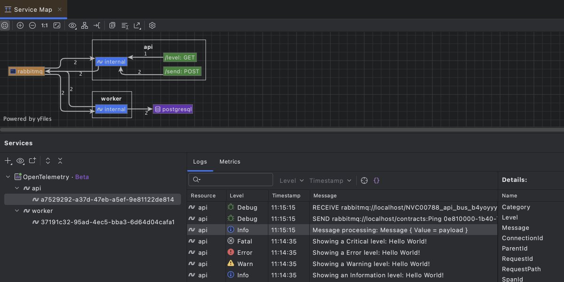Click the ParentId detail name
564x282 pixels.
coord(515,248)
